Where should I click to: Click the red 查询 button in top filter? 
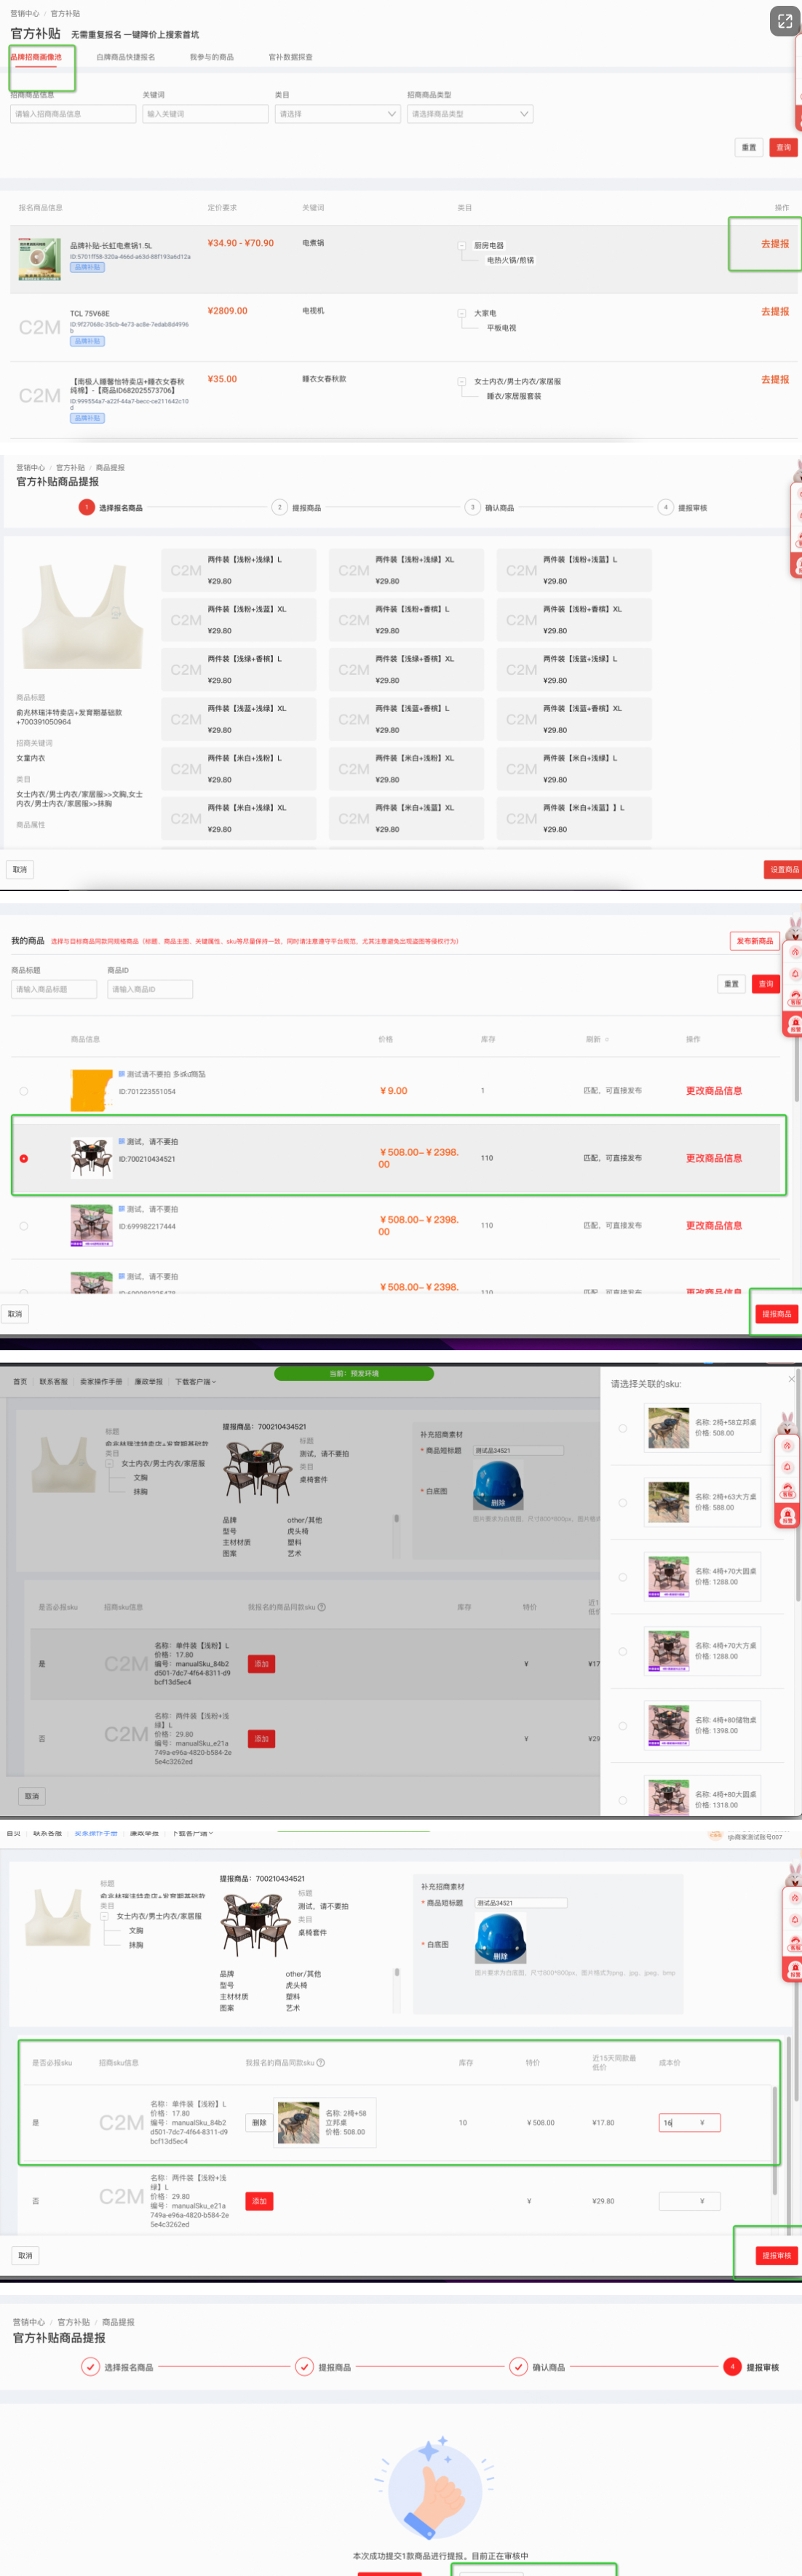[783, 147]
